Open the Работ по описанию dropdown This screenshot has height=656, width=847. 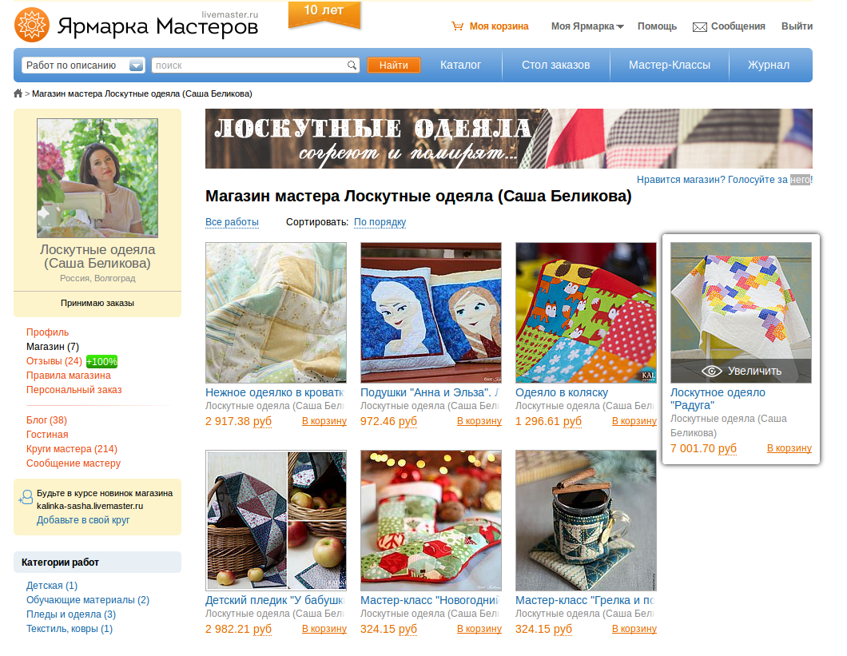[x=82, y=66]
